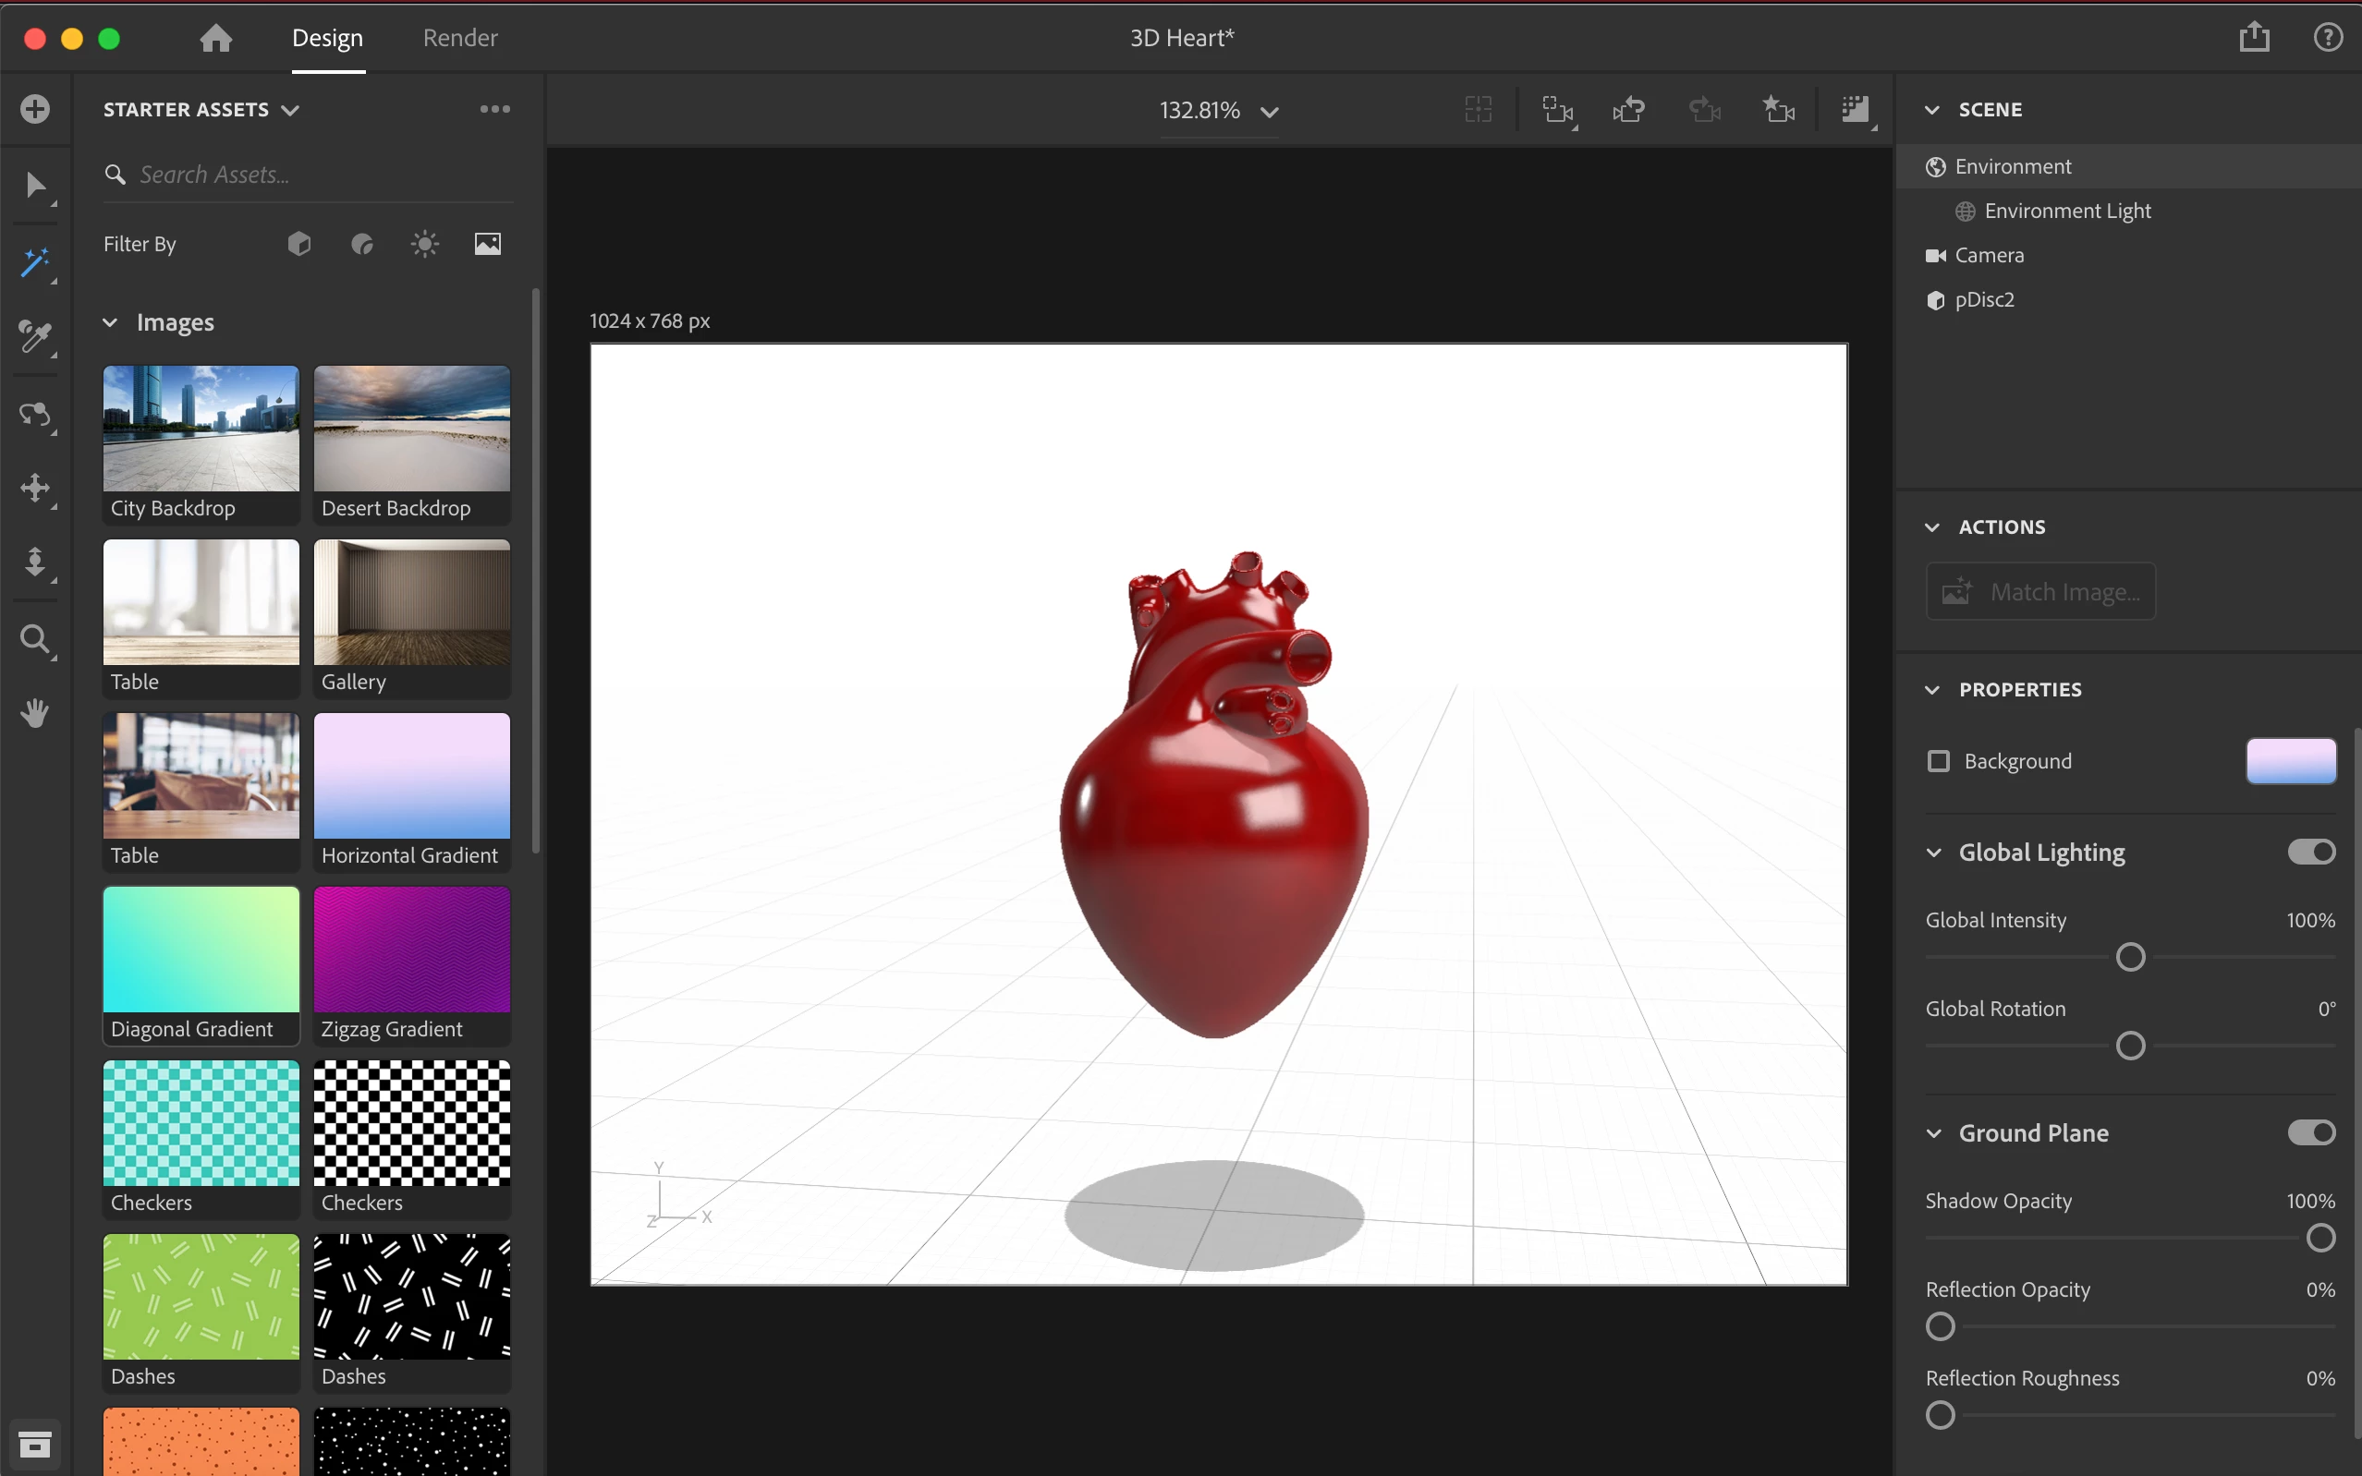
Task: Disable the Ground Plane toggle
Action: [2310, 1132]
